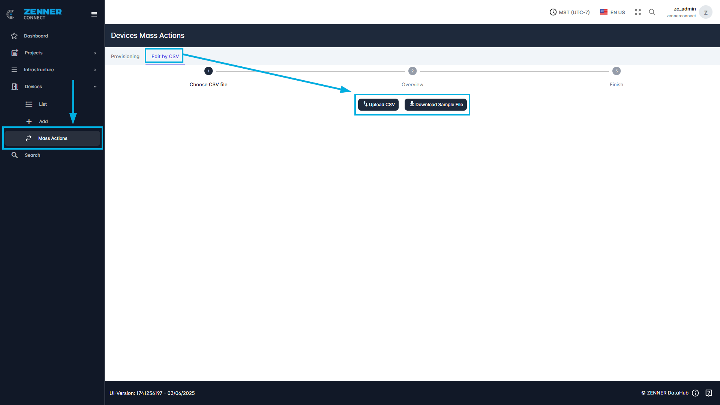Click the Upload CSV button

[378, 105]
